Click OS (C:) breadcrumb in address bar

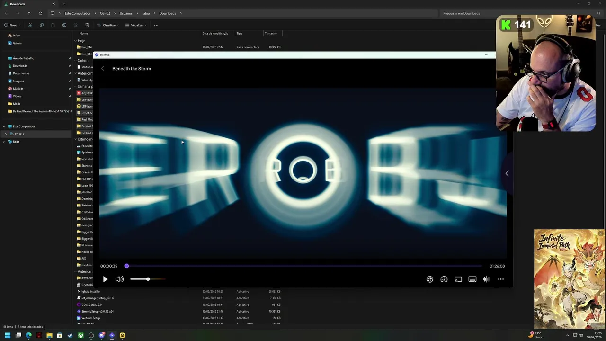105,13
